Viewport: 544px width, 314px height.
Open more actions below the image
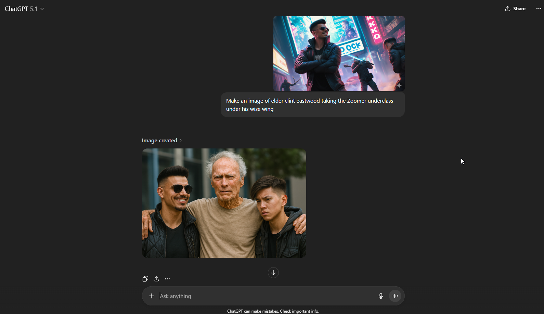[x=167, y=279]
